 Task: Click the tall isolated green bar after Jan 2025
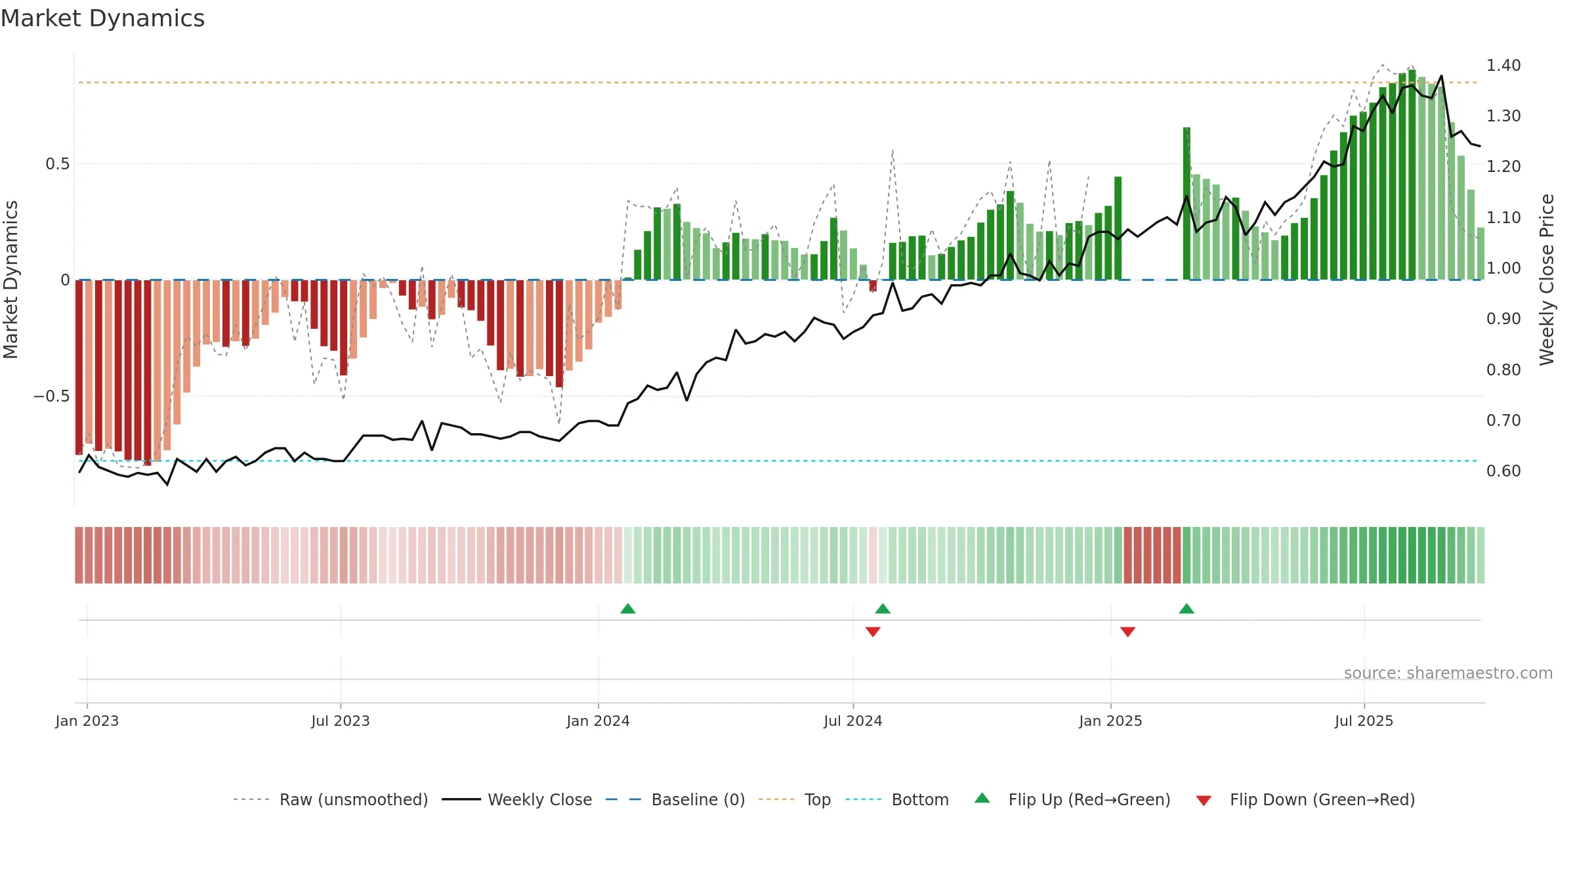click(x=1186, y=203)
